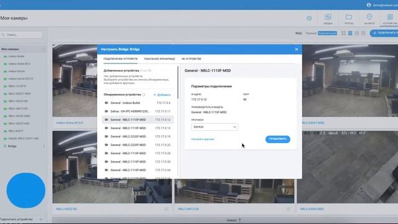398x224 pixels.
Task: Click the plus next to Подключить устройство at the bottom-left
Action: point(41,219)
